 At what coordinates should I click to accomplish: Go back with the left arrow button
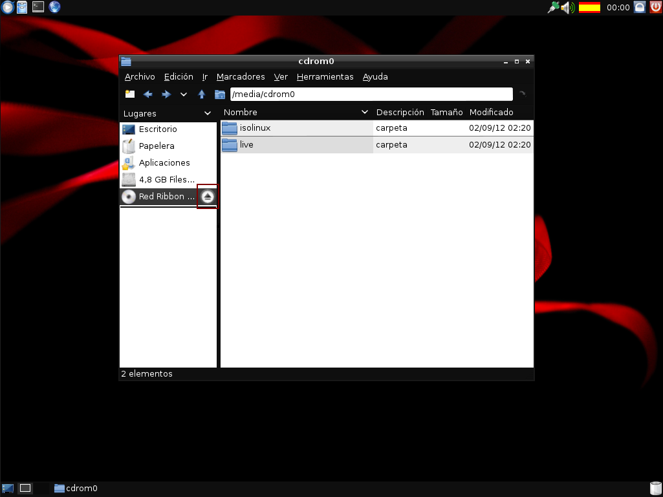(148, 94)
